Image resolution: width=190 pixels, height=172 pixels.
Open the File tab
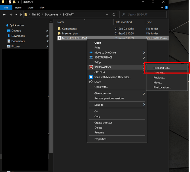pos(6,8)
